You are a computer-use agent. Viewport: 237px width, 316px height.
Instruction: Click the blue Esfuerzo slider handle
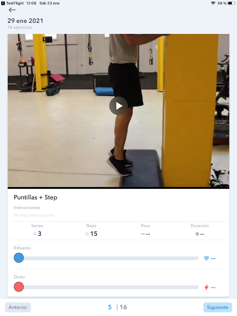19,258
